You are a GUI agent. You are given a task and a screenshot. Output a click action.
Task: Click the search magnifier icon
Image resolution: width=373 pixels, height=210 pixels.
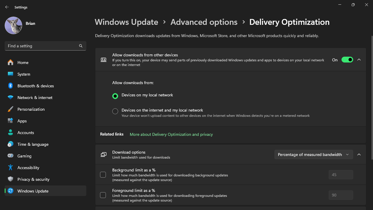(81, 46)
